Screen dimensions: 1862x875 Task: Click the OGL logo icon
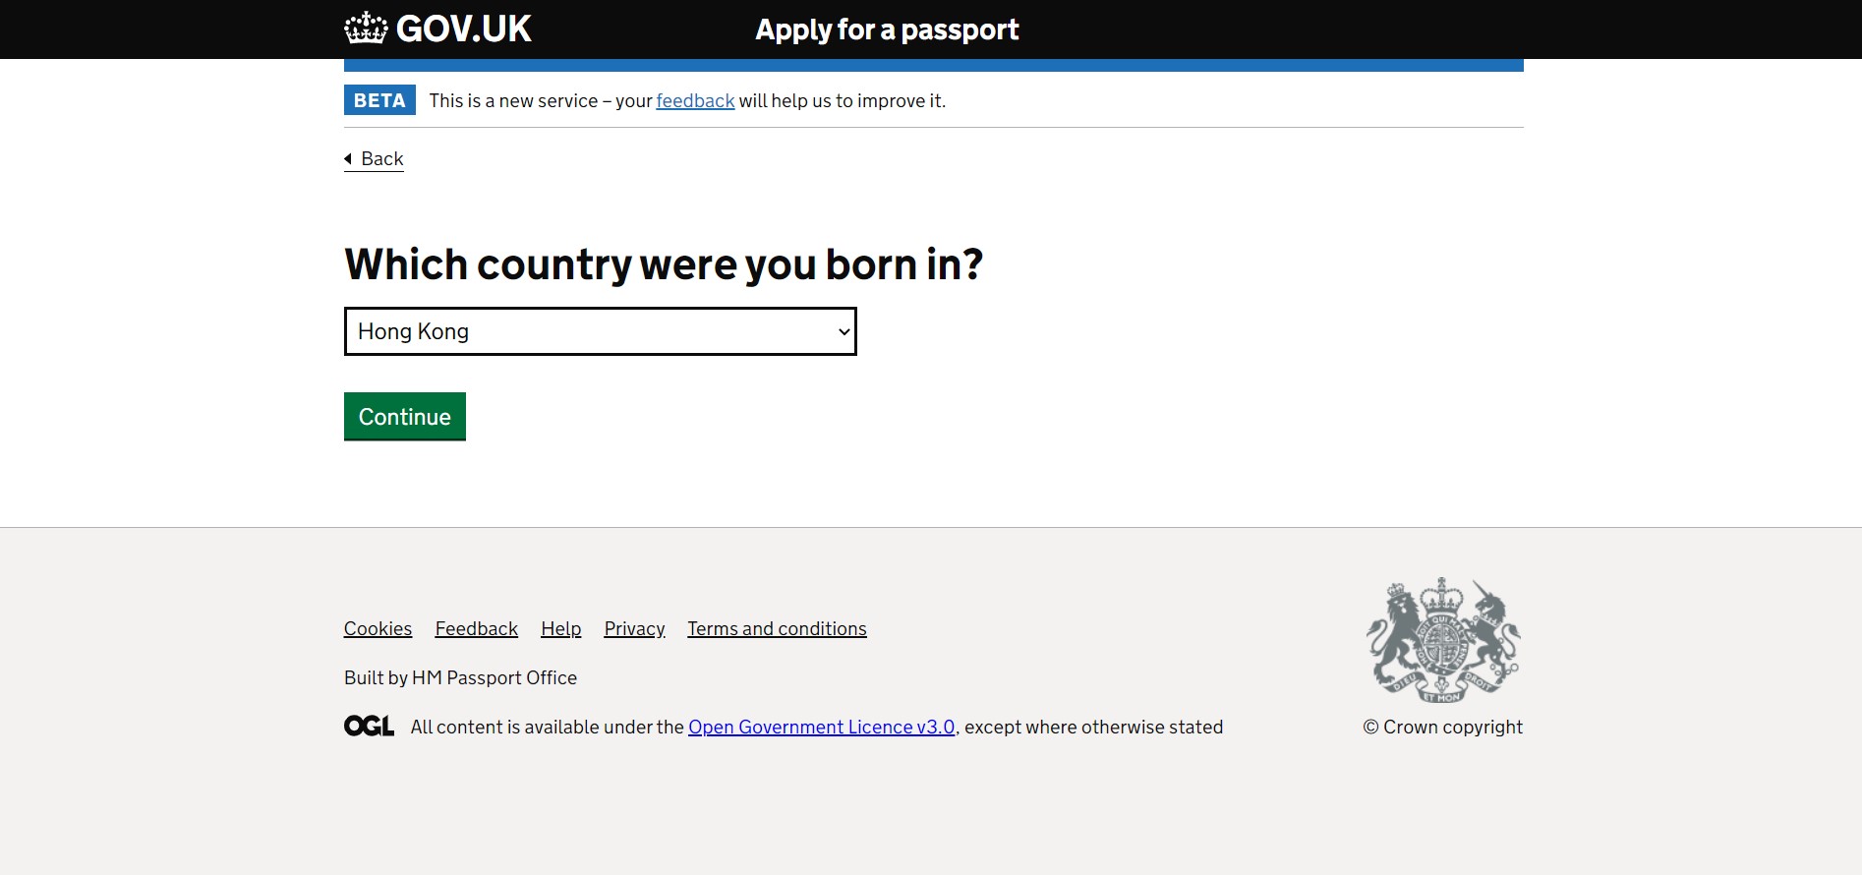369,727
